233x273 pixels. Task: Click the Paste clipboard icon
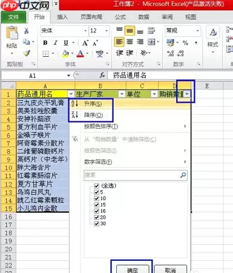pyautogui.click(x=11, y=33)
